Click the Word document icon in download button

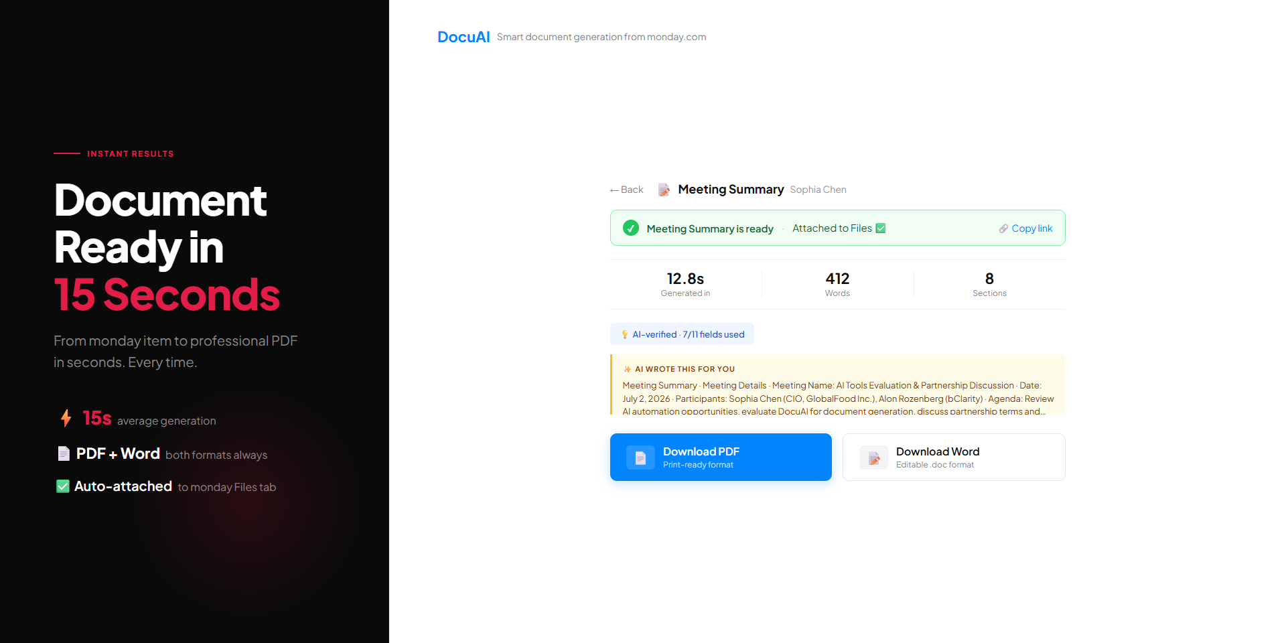(x=873, y=457)
